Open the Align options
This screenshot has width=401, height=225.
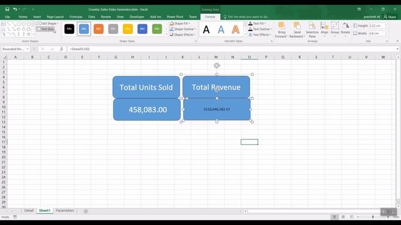click(325, 29)
